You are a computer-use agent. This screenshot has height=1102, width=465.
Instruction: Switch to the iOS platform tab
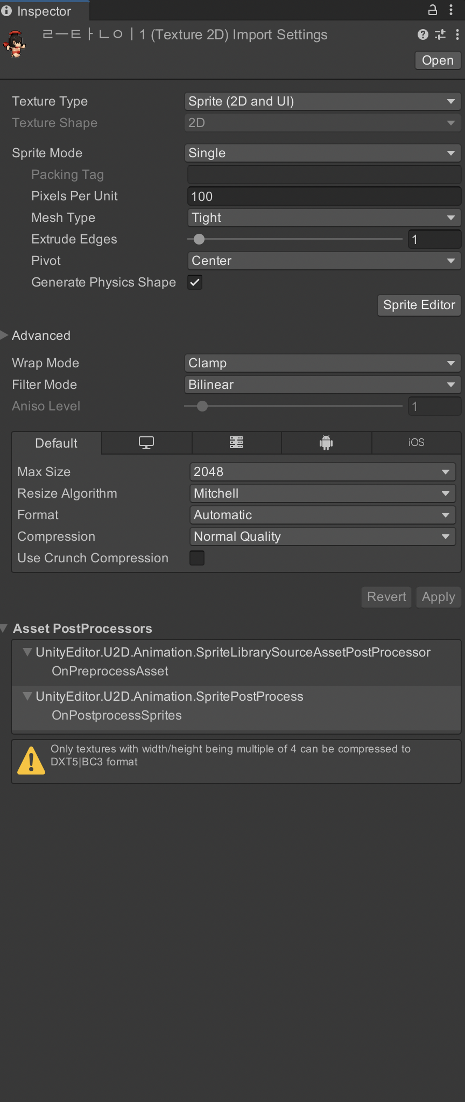coord(416,443)
